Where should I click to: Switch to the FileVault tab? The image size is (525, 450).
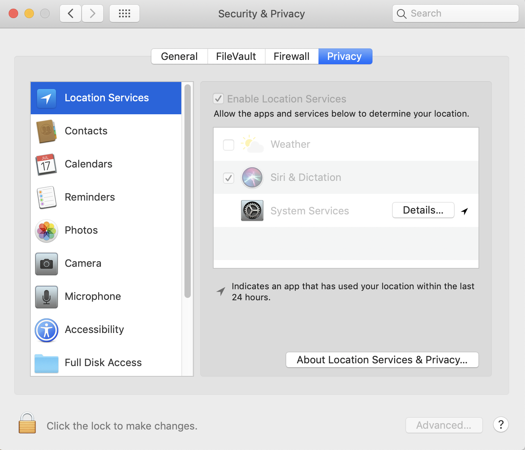tap(236, 56)
